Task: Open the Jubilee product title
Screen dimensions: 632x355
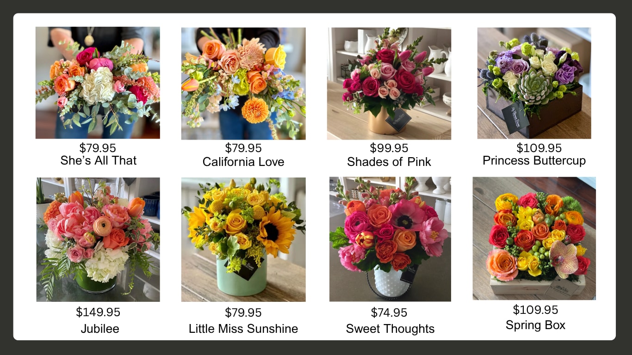Action: coord(100,329)
